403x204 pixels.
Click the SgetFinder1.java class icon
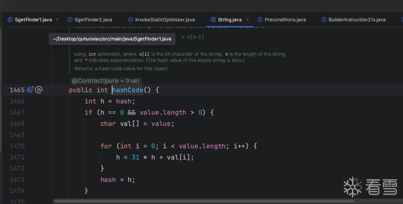pyautogui.click(x=10, y=20)
